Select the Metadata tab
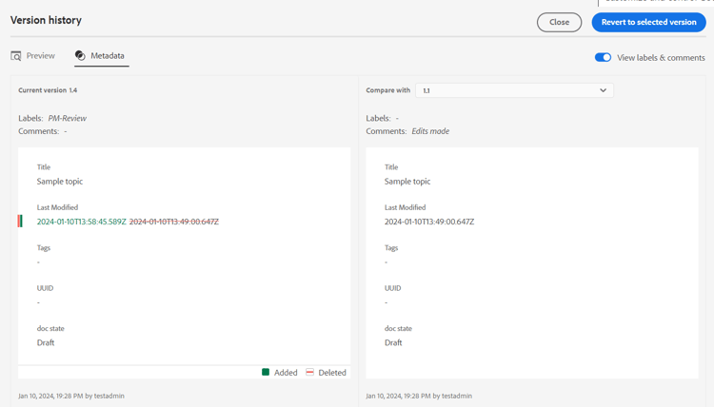 (x=101, y=56)
